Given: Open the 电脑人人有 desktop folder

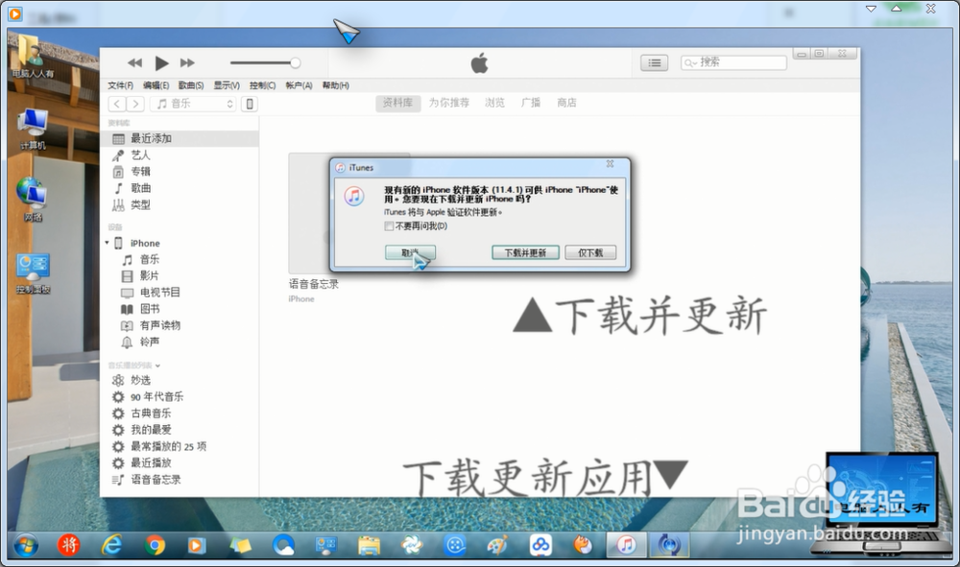Looking at the screenshot, I should click(x=33, y=57).
